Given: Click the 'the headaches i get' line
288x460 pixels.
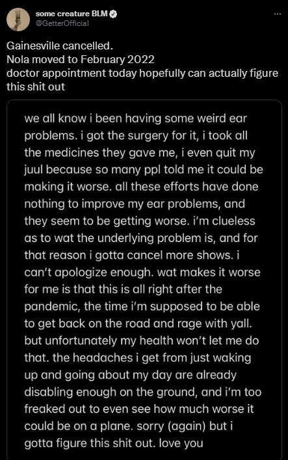Looking at the screenshot, I should pos(138,358).
